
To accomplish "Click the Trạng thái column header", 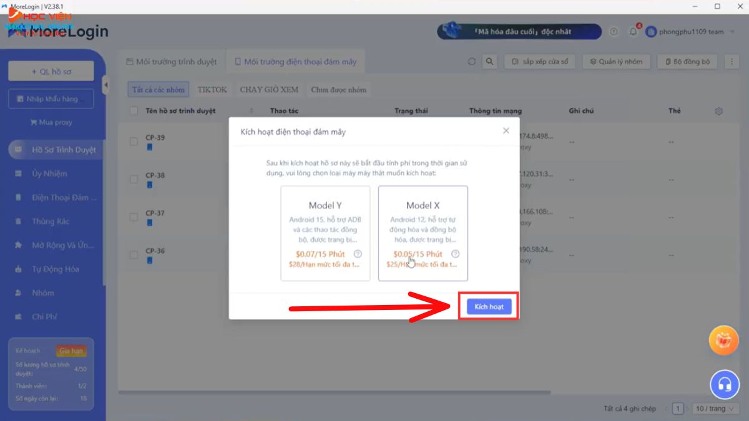I will (x=411, y=111).
